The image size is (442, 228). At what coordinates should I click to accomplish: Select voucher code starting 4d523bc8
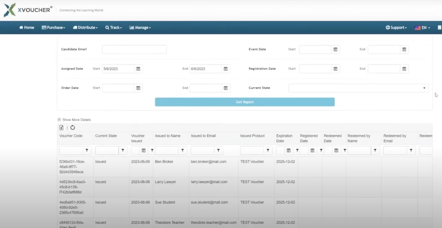coord(73,187)
